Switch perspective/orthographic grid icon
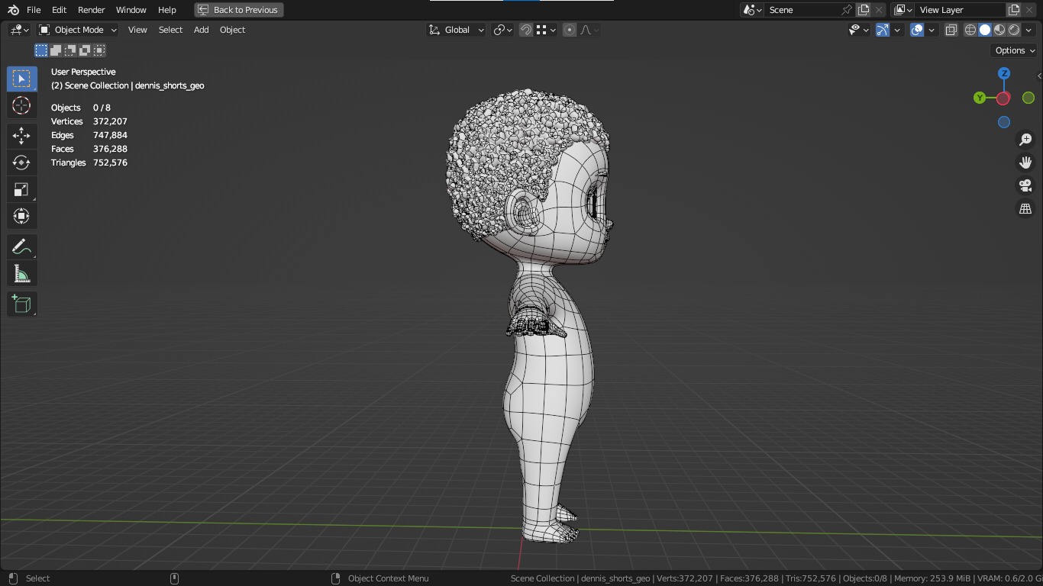 (x=1025, y=208)
